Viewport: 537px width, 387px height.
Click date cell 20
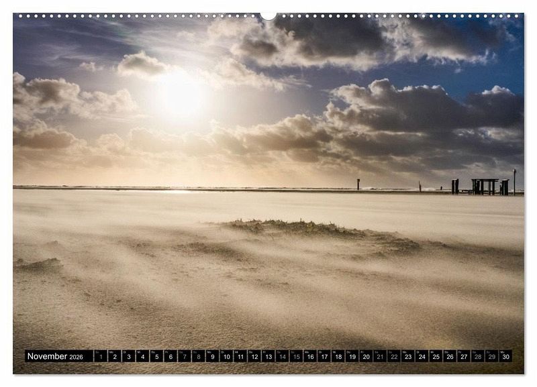pos(366,356)
